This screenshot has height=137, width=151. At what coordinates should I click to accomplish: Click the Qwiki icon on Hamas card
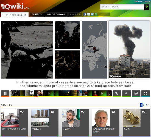pos(83,112)
